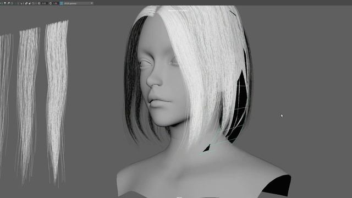Screen dimensions: 352x198
Task: Click the exposure reset icon before 0.00
Action: (39, 3)
